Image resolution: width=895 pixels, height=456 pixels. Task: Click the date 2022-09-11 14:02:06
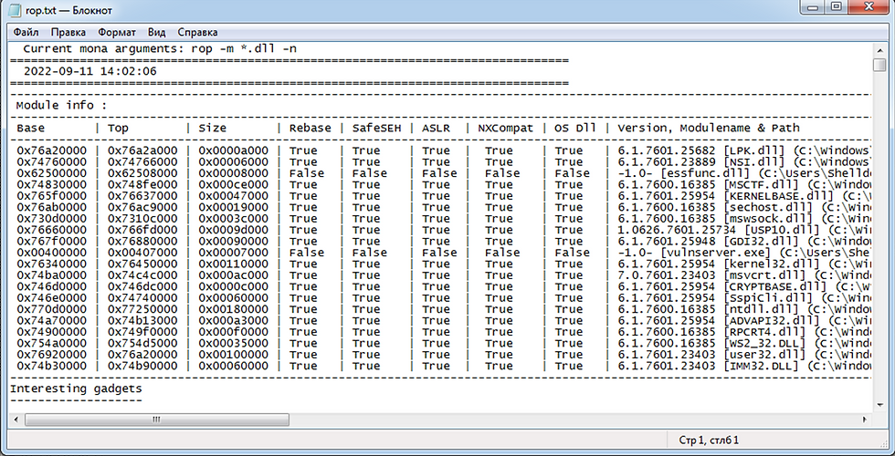89,72
